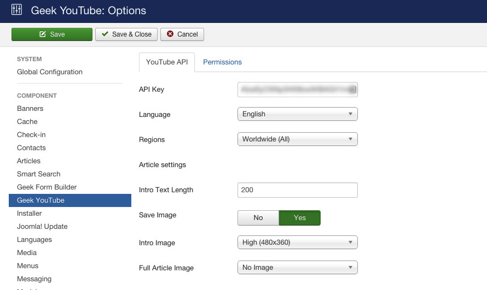Select Geek Form Builder in sidebar
487x290 pixels.
[47, 187]
